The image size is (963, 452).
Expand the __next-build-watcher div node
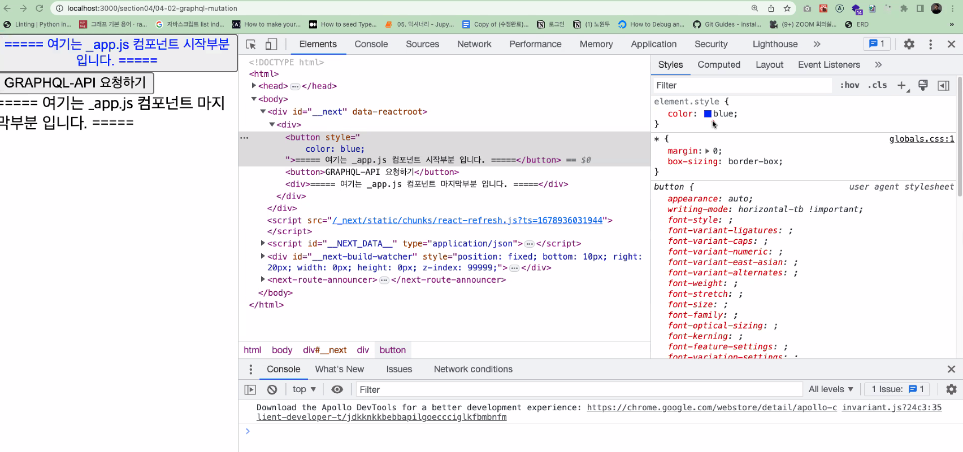(263, 256)
